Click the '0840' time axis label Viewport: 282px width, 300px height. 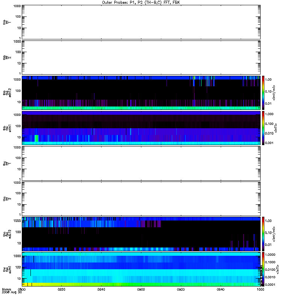101,289
